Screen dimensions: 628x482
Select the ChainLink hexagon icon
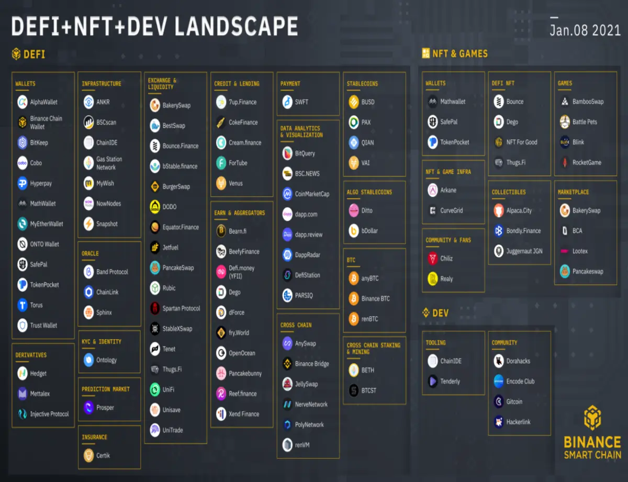(x=89, y=292)
